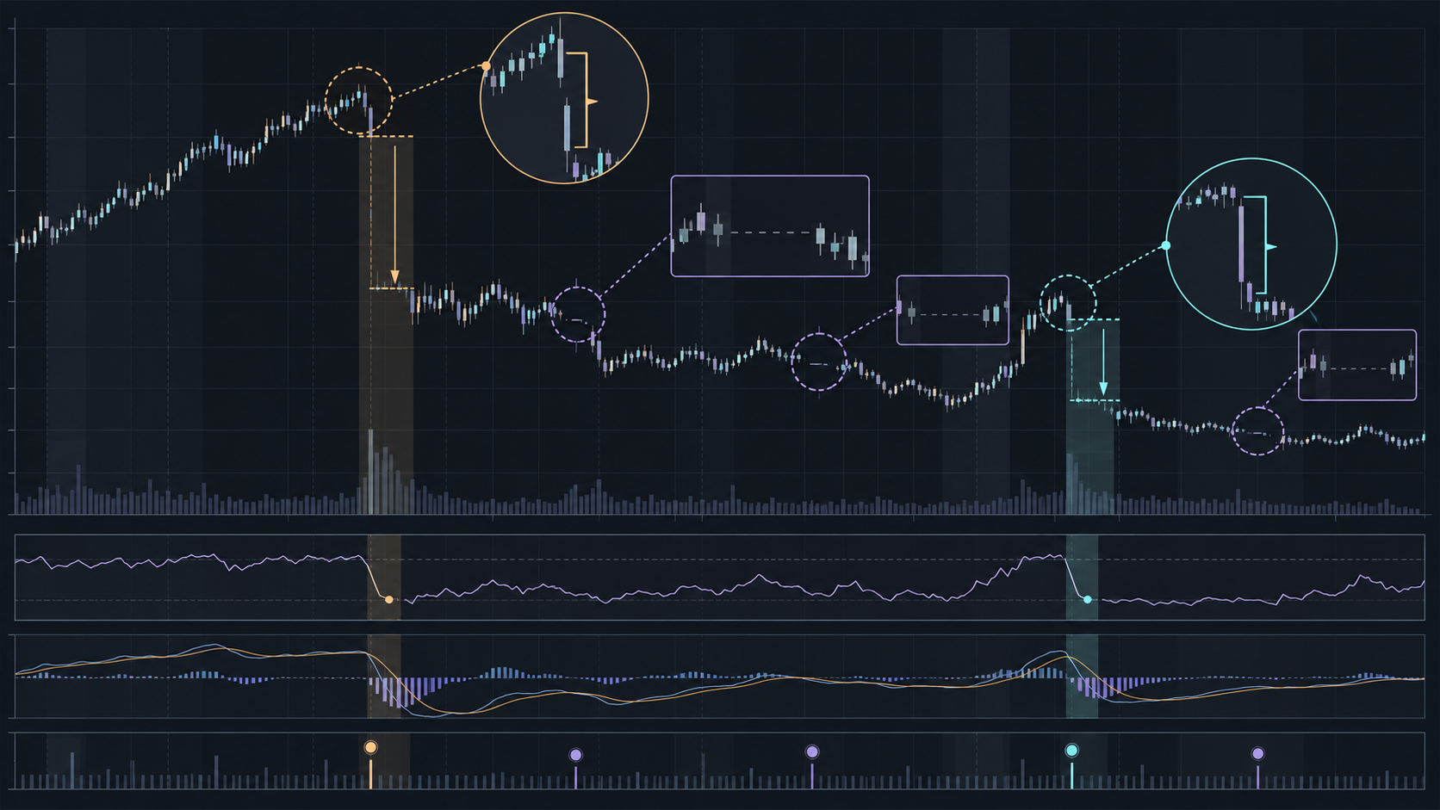Open the cyan circular magnified candlestick inset

pyautogui.click(x=1251, y=244)
